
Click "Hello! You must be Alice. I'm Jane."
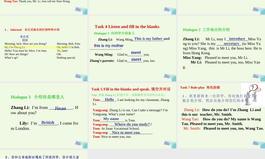(26, 51)
